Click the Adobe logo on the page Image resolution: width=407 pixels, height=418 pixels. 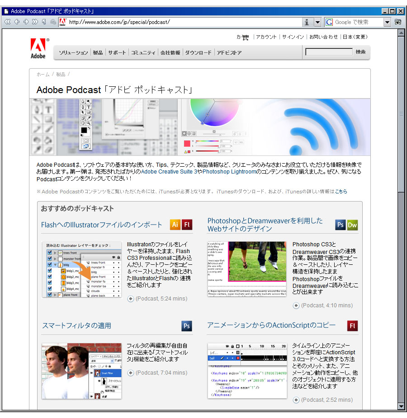click(x=39, y=48)
